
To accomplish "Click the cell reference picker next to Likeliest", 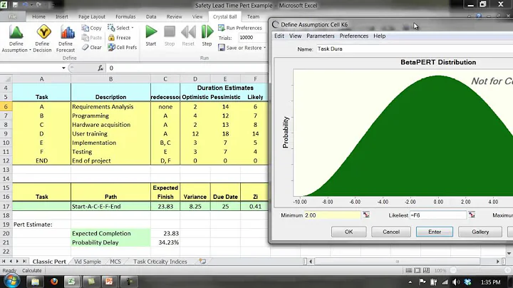I will [472, 215].
